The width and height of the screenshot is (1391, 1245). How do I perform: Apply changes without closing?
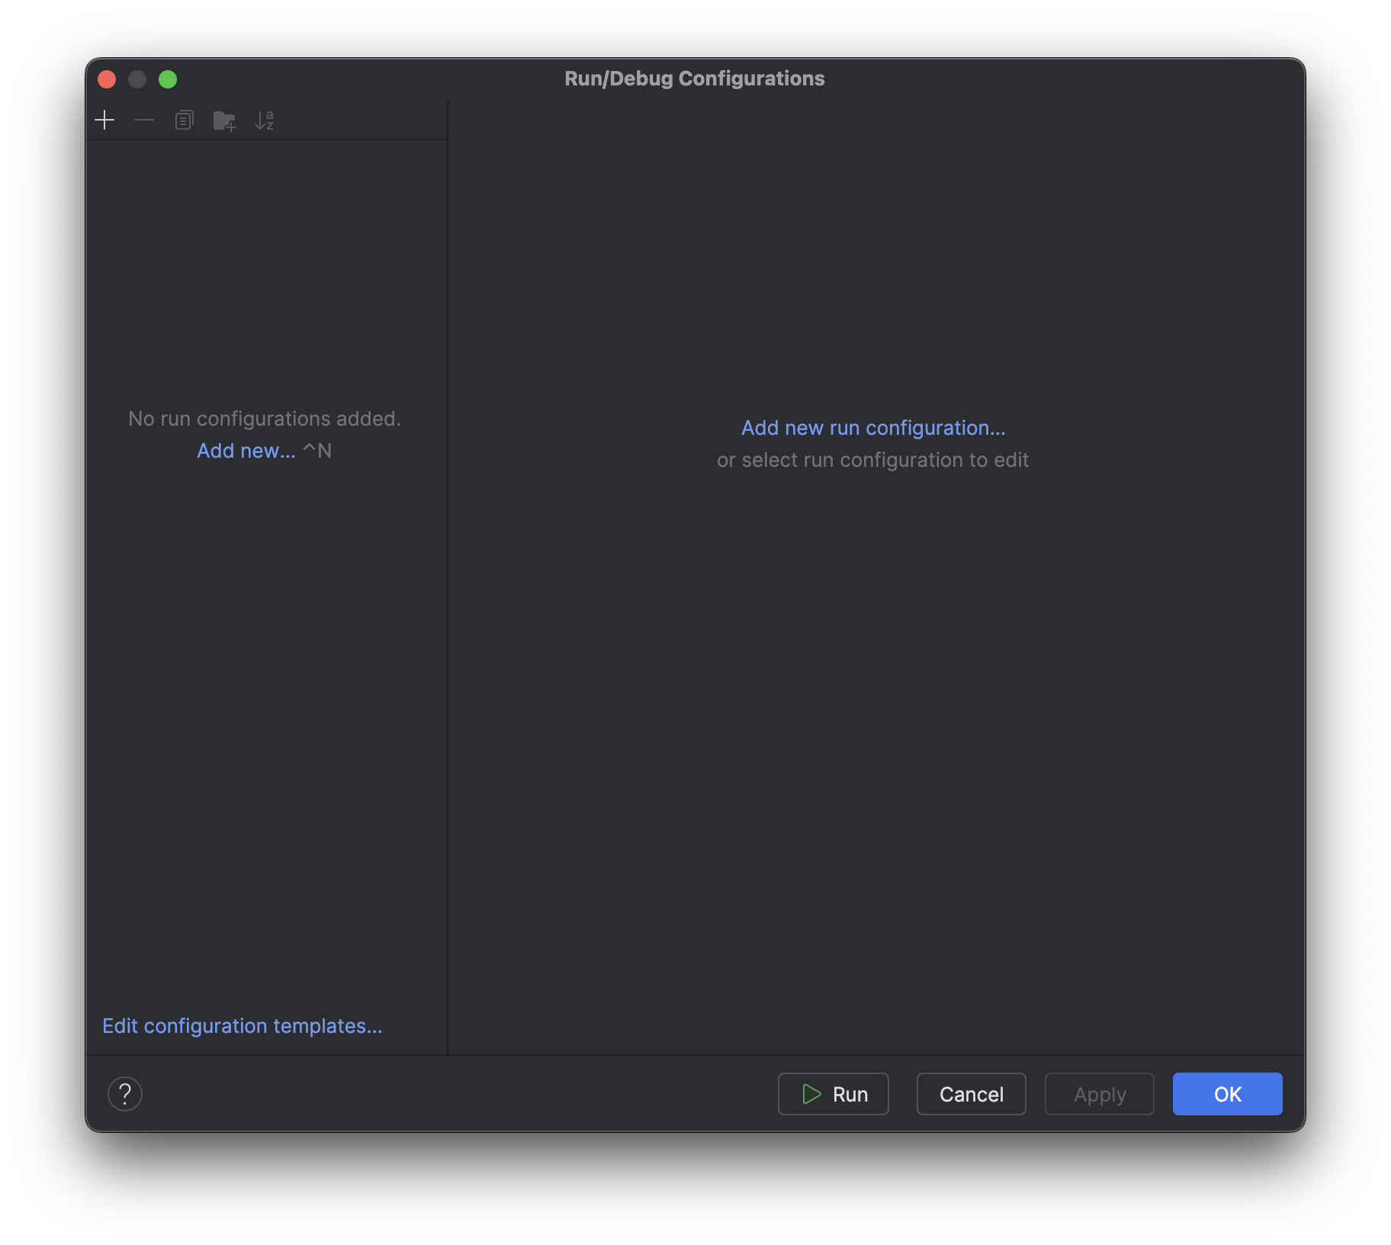click(x=1099, y=1094)
